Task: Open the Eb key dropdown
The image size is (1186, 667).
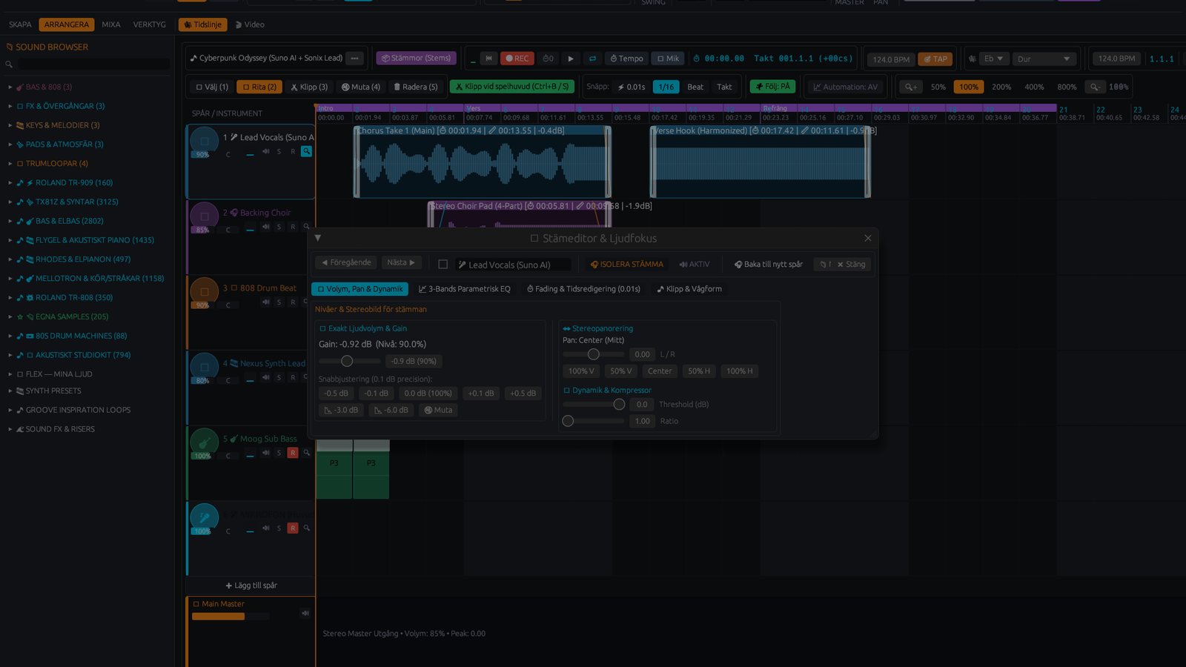Action: [x=993, y=59]
